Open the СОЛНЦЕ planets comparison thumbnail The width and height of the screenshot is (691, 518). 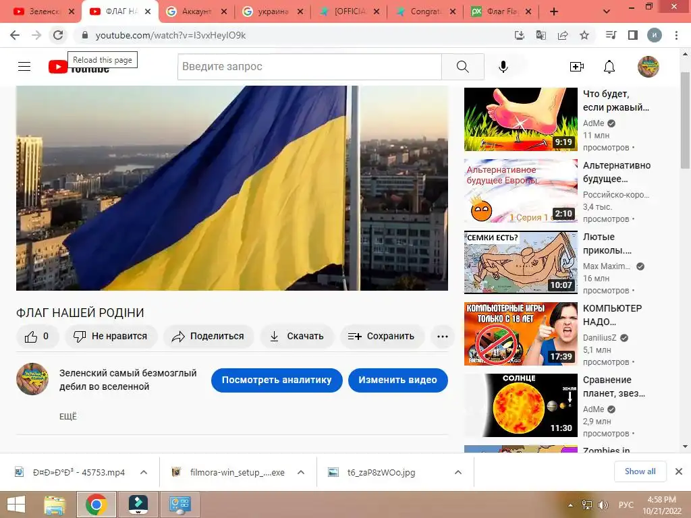click(x=520, y=405)
